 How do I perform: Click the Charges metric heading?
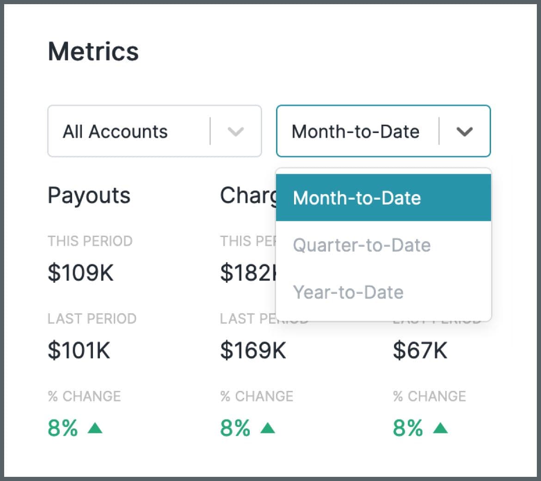(x=245, y=195)
